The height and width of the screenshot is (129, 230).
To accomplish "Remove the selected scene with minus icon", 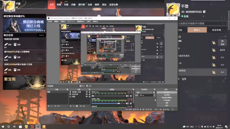I will point(52,106).
